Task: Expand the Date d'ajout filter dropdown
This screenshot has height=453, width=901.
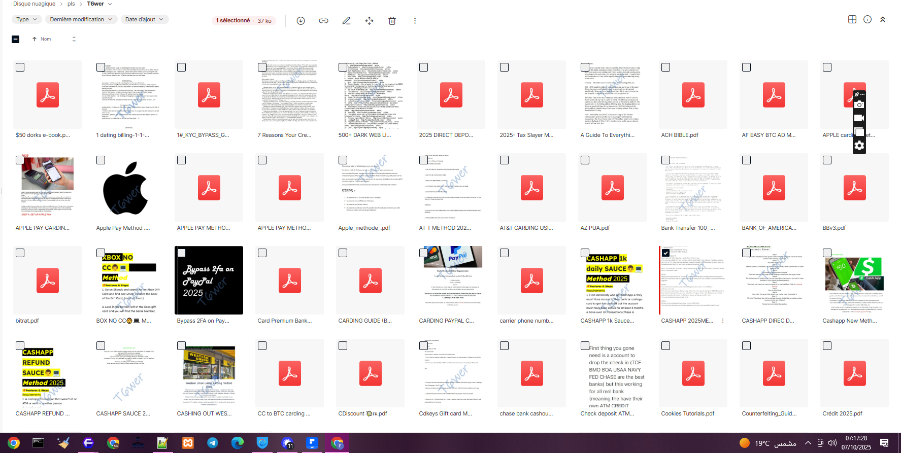Action: click(x=145, y=19)
